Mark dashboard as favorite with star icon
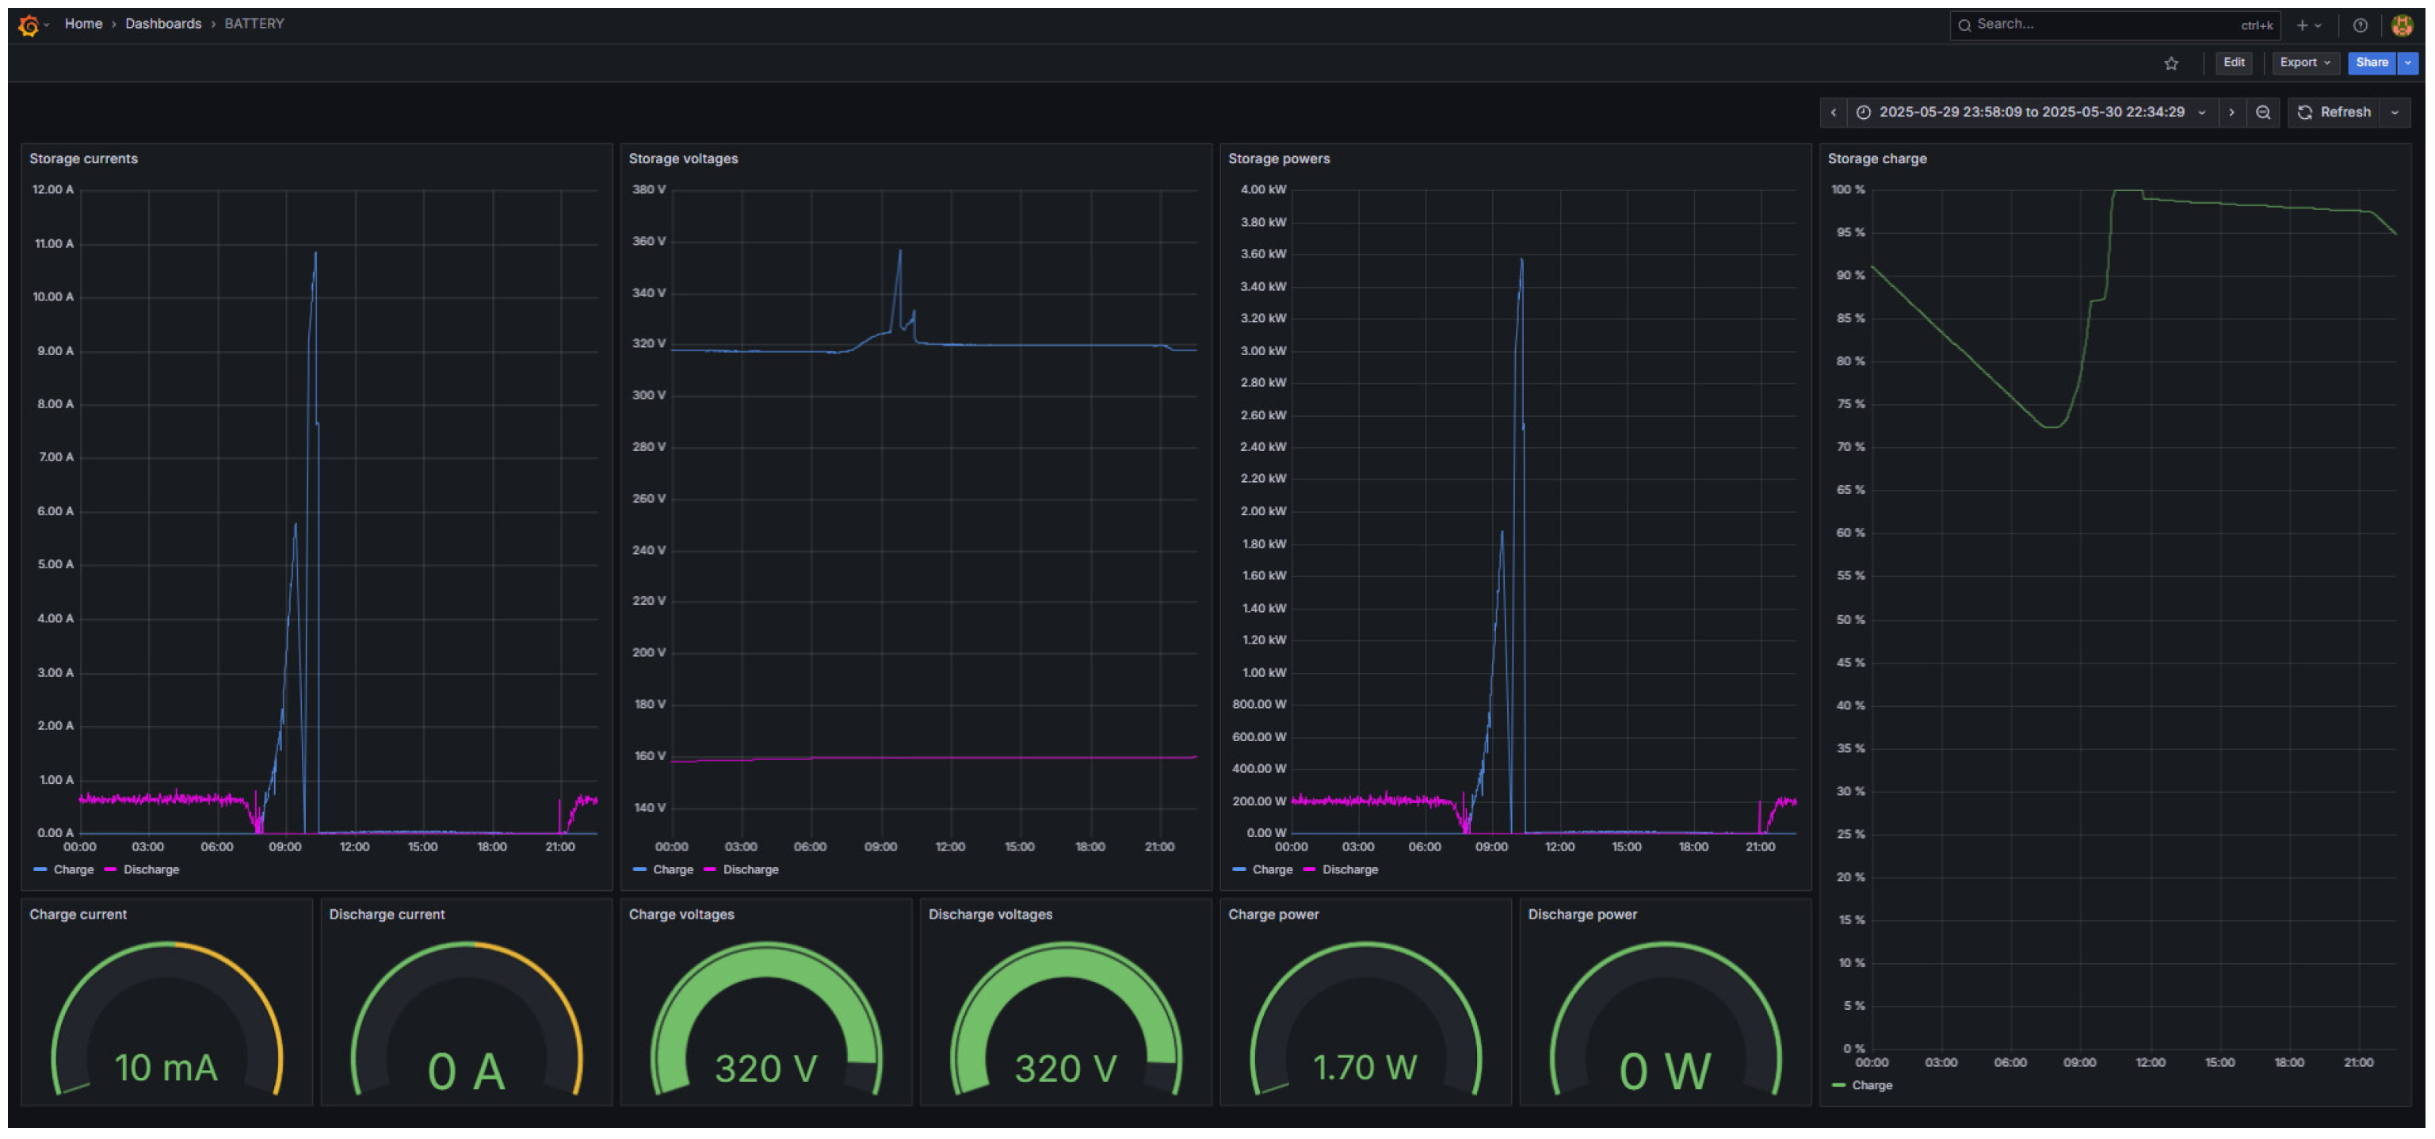The image size is (2435, 1139). pyautogui.click(x=2171, y=63)
